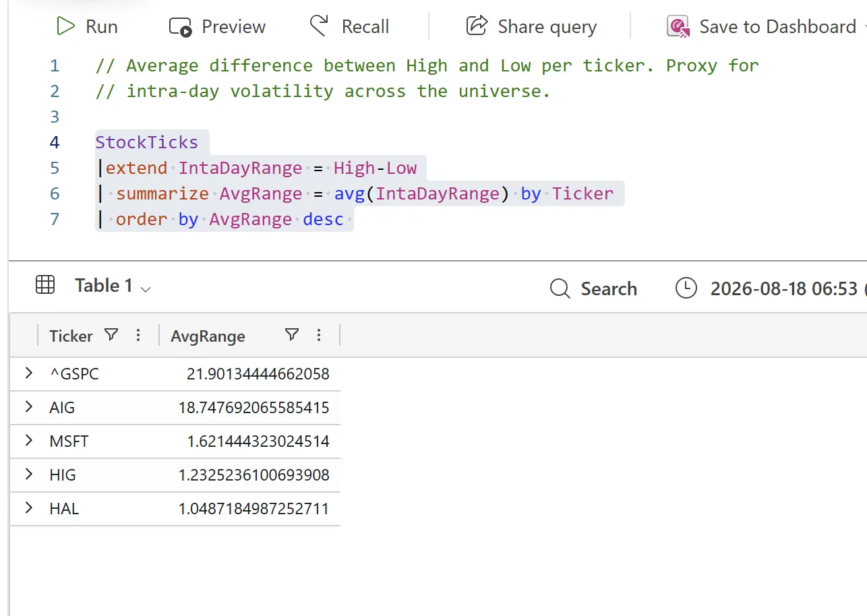
Task: Filter the Ticker column
Action: click(112, 335)
